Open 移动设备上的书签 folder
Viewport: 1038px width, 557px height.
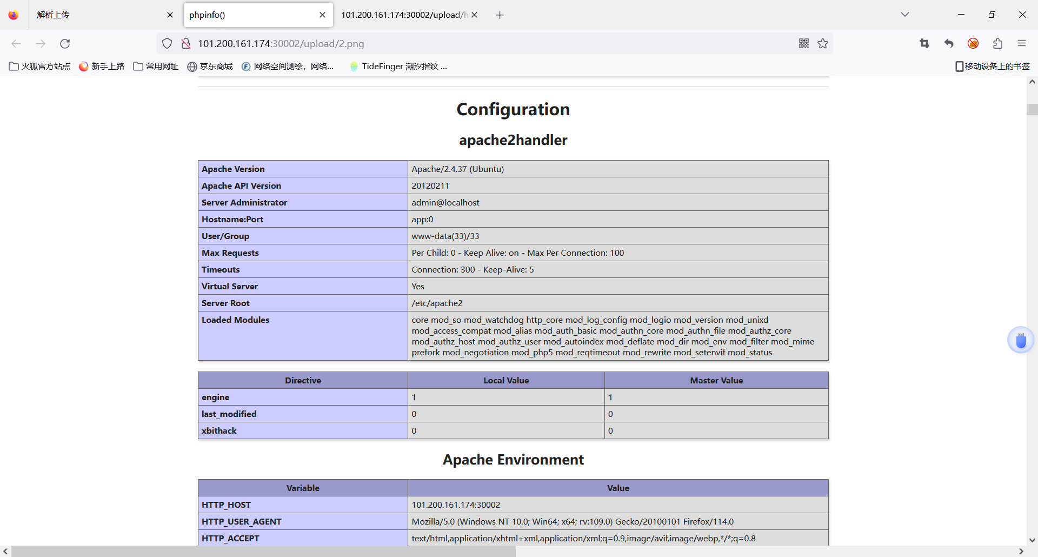pos(992,66)
